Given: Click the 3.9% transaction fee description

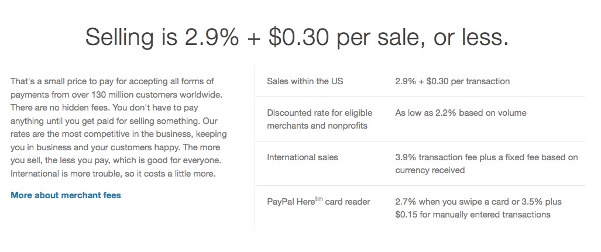Looking at the screenshot, I should (486, 164).
